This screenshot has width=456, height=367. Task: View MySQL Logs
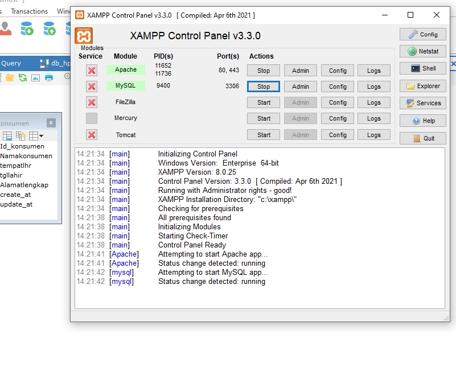(x=373, y=86)
